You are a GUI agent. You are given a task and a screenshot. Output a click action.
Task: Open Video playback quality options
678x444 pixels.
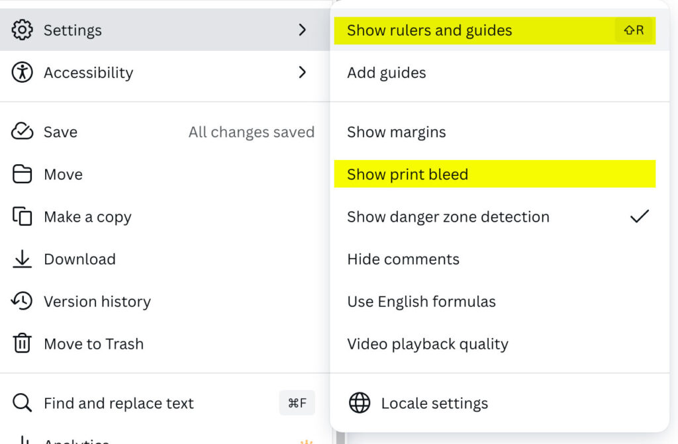pos(427,344)
